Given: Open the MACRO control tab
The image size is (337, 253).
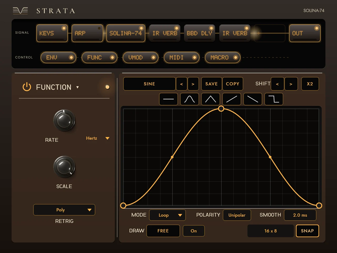Looking at the screenshot, I should 223,57.
